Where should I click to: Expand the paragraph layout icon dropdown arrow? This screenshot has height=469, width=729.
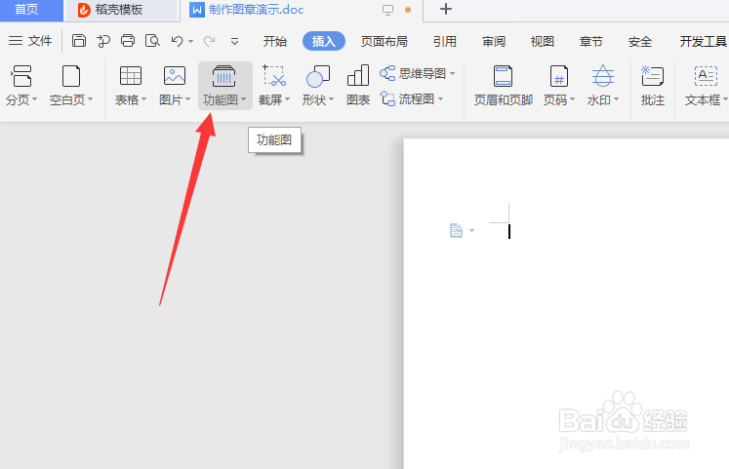pyautogui.click(x=472, y=231)
